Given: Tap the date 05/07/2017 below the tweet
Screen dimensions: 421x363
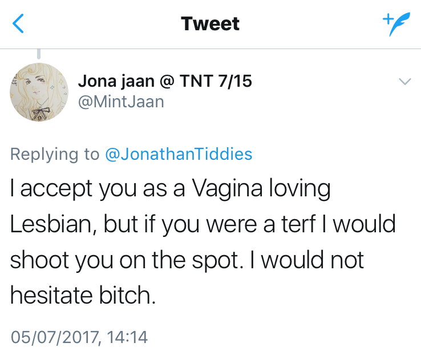Looking at the screenshot, I should coord(54,337).
